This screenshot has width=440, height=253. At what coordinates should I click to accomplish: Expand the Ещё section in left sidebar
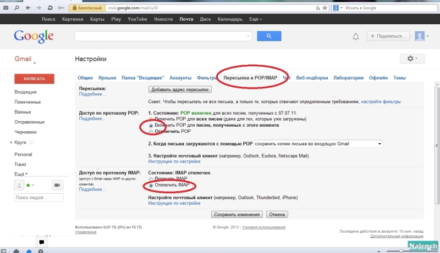[x=21, y=174]
